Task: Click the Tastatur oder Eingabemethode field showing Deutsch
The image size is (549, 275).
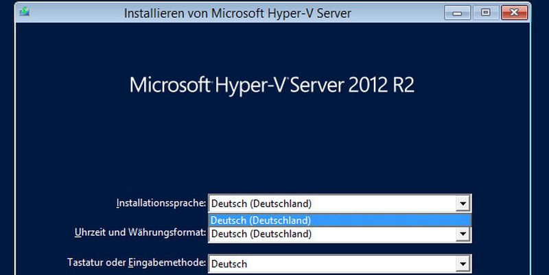Action: [x=340, y=264]
